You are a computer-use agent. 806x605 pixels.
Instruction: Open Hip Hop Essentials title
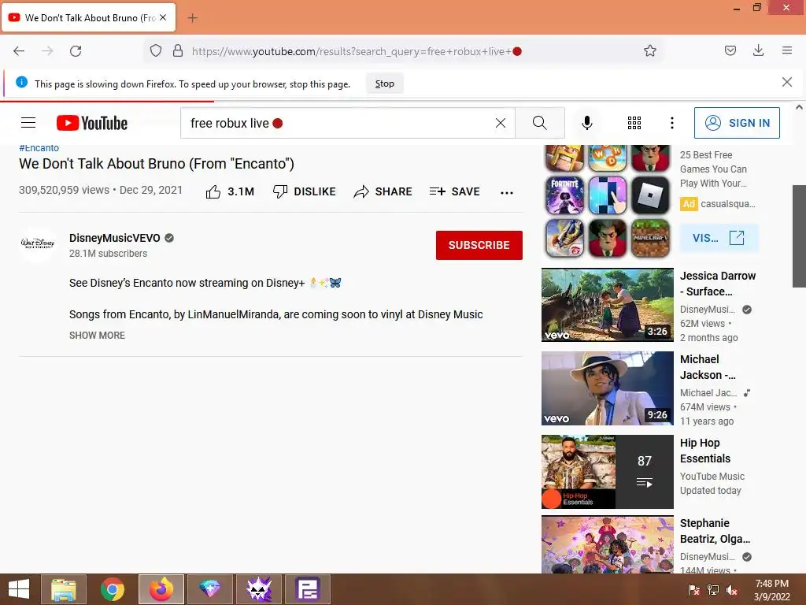click(704, 451)
